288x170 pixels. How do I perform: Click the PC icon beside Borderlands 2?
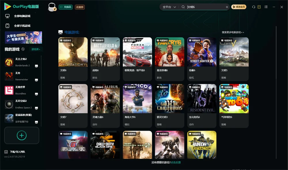pyautogui.click(x=36, y=66)
